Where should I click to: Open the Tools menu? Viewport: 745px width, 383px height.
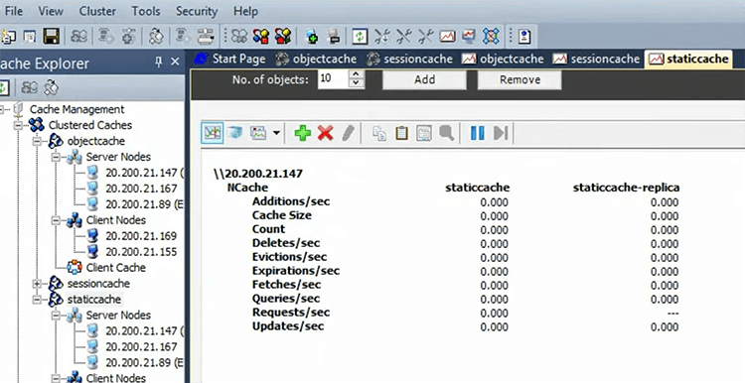(x=146, y=11)
